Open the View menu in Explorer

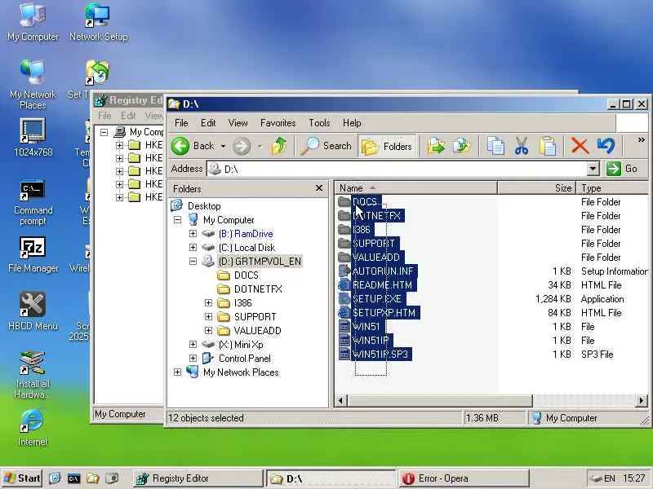(238, 123)
